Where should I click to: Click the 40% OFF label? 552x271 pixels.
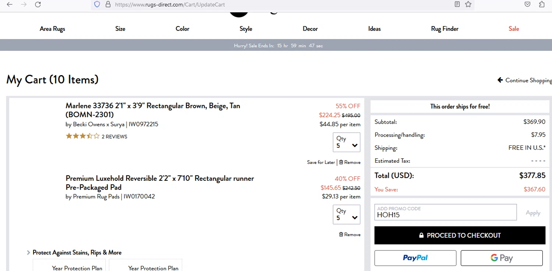tap(347, 179)
